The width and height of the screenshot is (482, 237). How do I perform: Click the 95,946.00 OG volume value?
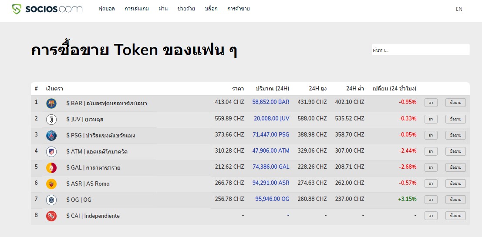(272, 199)
